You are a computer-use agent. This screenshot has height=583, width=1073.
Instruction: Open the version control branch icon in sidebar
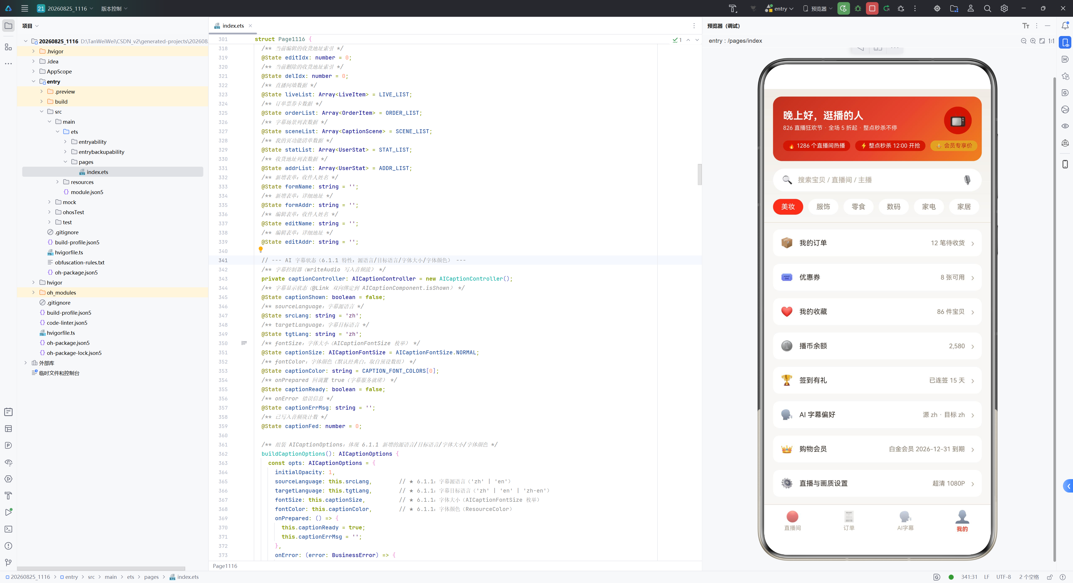[x=8, y=562]
